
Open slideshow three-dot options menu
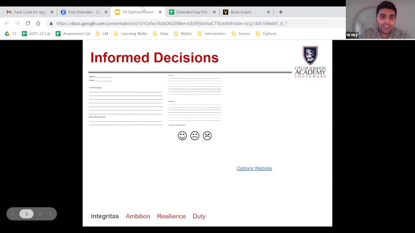pyautogui.click(x=50, y=214)
